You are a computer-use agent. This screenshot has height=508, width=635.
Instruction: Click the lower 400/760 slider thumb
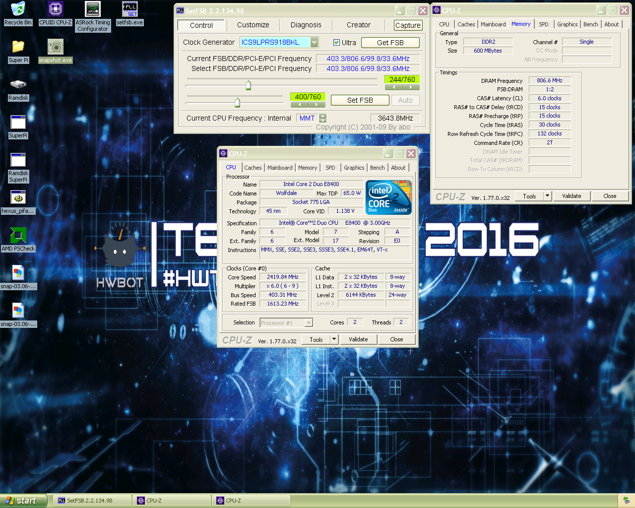pyautogui.click(x=237, y=103)
